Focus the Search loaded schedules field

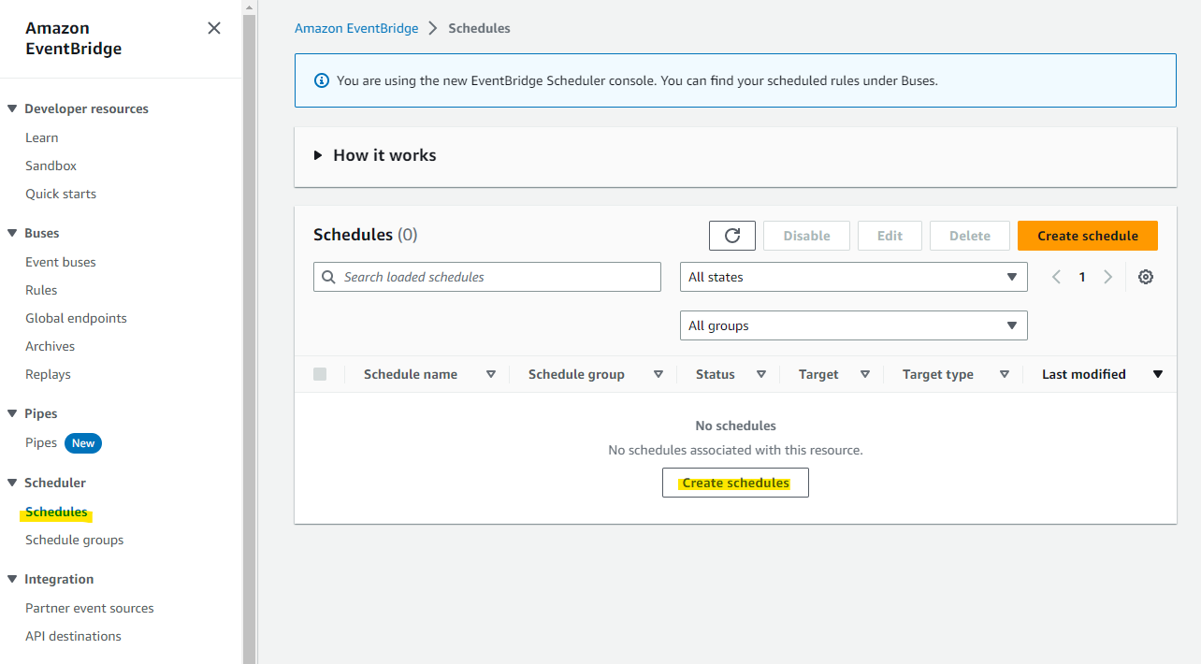487,277
